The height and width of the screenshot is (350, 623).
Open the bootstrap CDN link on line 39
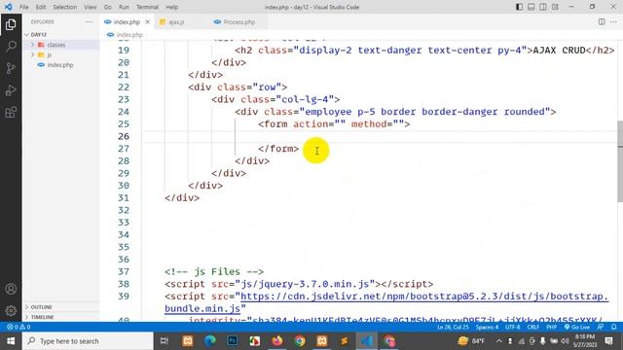point(424,297)
